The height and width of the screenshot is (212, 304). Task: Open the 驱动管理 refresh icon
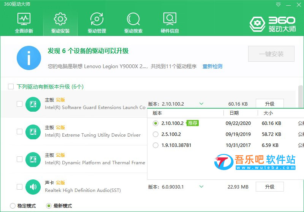pos(97,19)
